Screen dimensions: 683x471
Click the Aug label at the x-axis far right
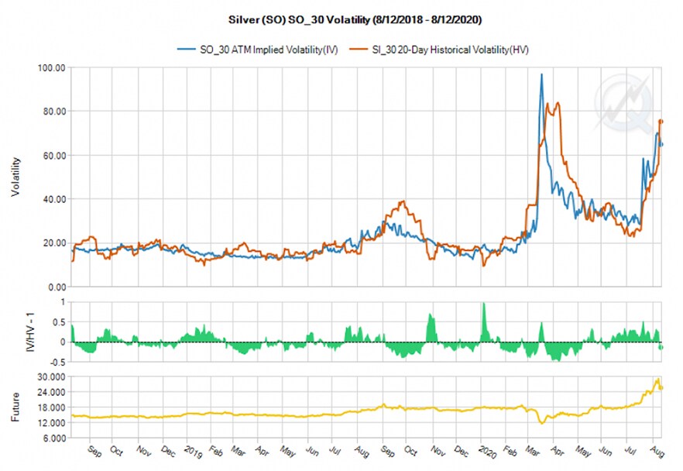(656, 452)
